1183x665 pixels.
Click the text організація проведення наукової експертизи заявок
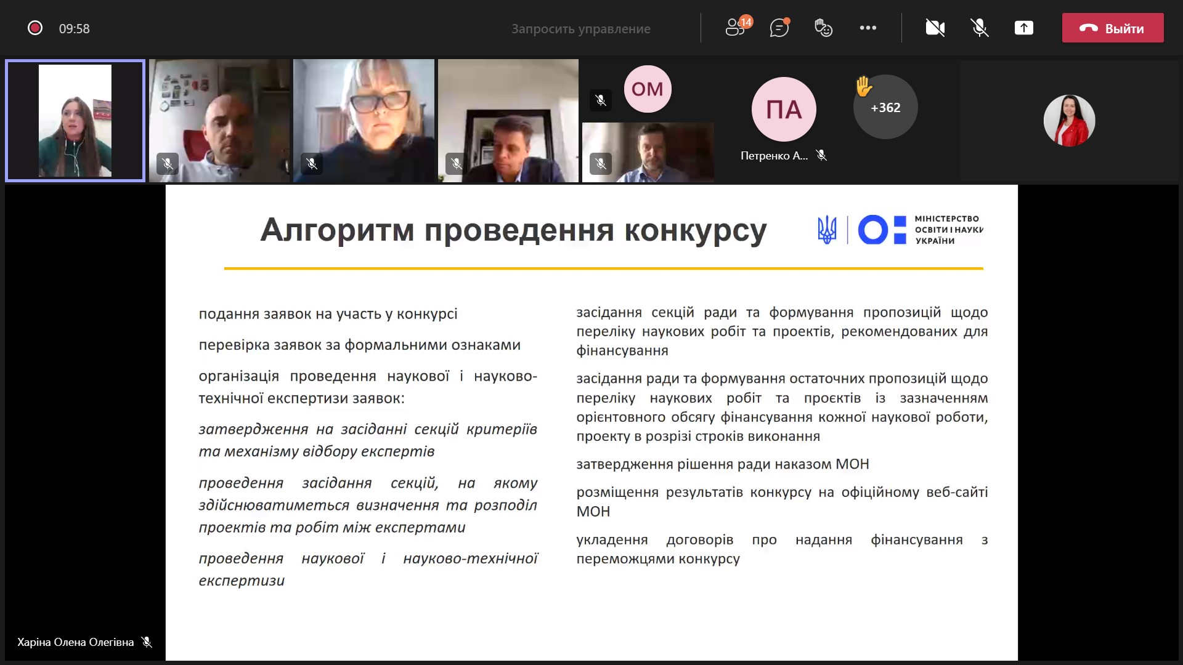pyautogui.click(x=368, y=387)
